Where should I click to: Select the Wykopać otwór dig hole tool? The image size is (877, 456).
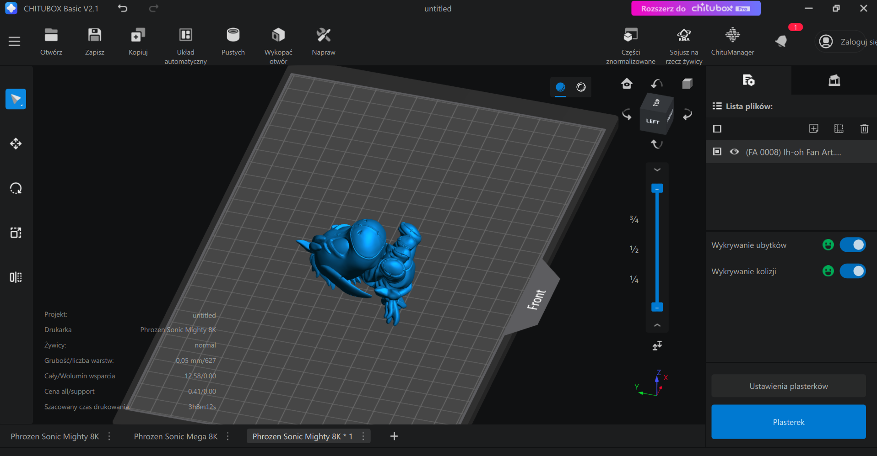tap(278, 46)
